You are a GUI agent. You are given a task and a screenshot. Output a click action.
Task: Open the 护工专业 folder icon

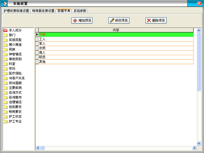pyautogui.click(x=5, y=121)
